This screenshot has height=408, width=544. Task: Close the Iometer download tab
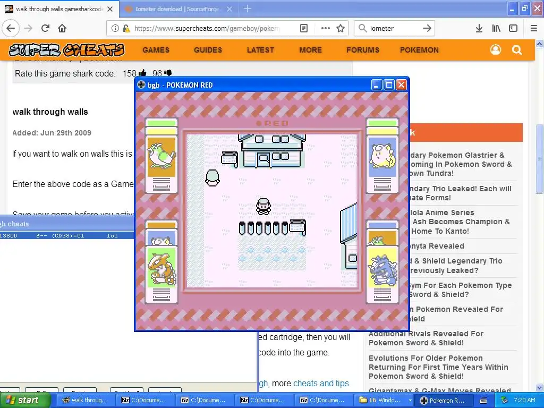[x=229, y=9]
